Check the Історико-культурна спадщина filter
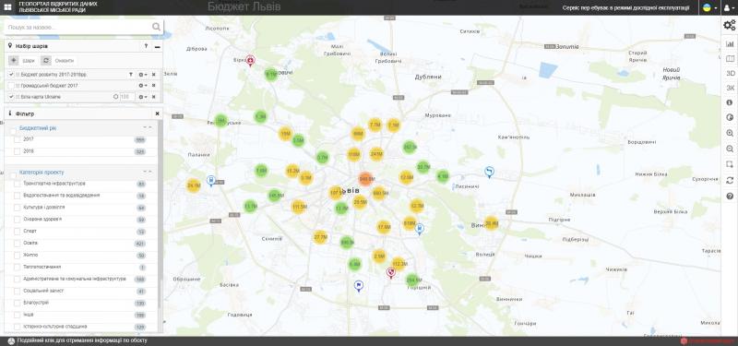Viewport: 738px width, 346px height. point(17,327)
